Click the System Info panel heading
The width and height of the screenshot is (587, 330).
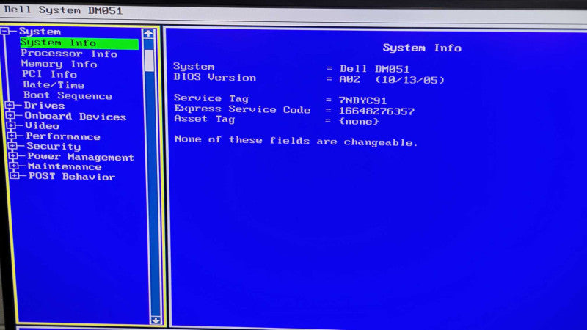[x=422, y=48]
